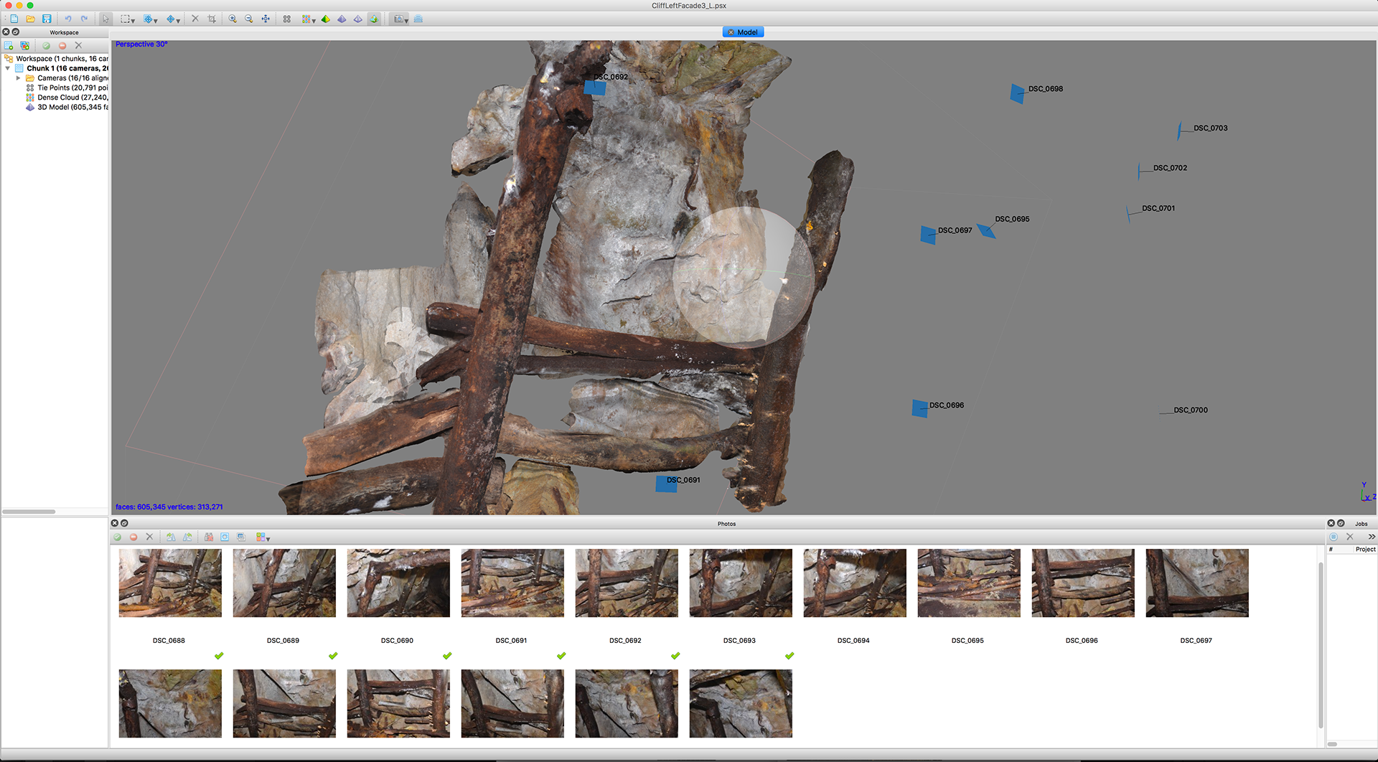
Task: Open DSC_0688 photo thumbnail
Action: [170, 583]
